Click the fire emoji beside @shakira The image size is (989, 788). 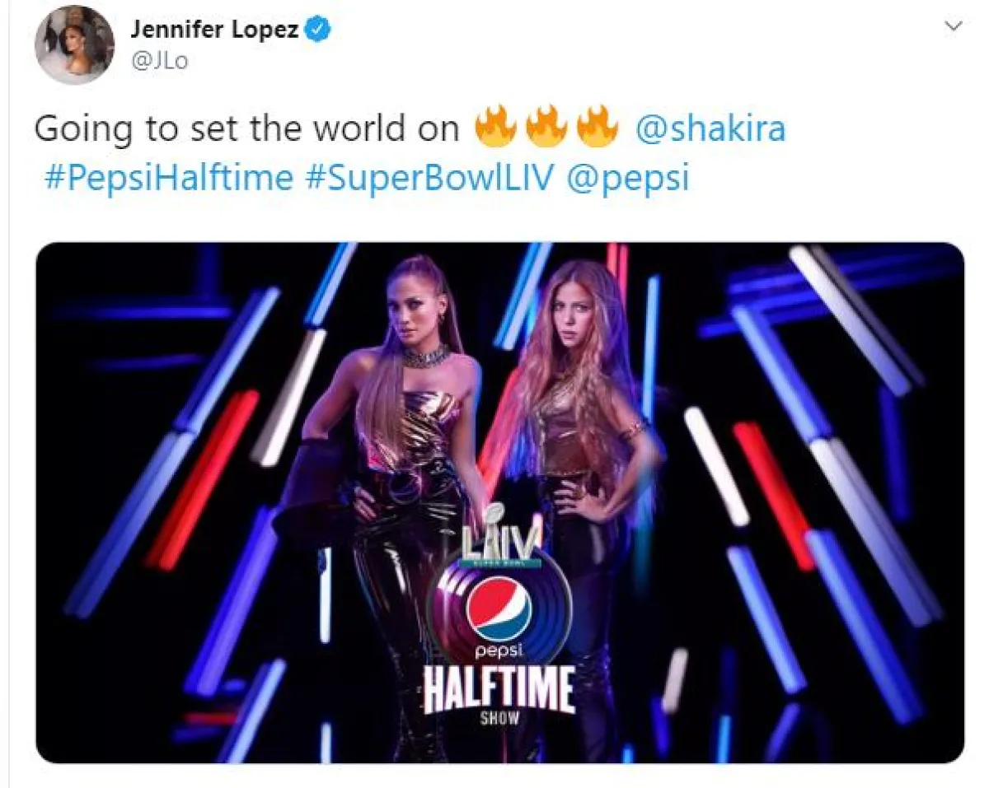(x=597, y=128)
